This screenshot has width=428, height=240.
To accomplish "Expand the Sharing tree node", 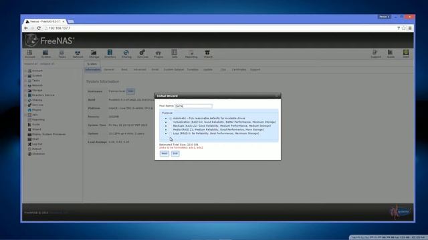I will (25, 100).
